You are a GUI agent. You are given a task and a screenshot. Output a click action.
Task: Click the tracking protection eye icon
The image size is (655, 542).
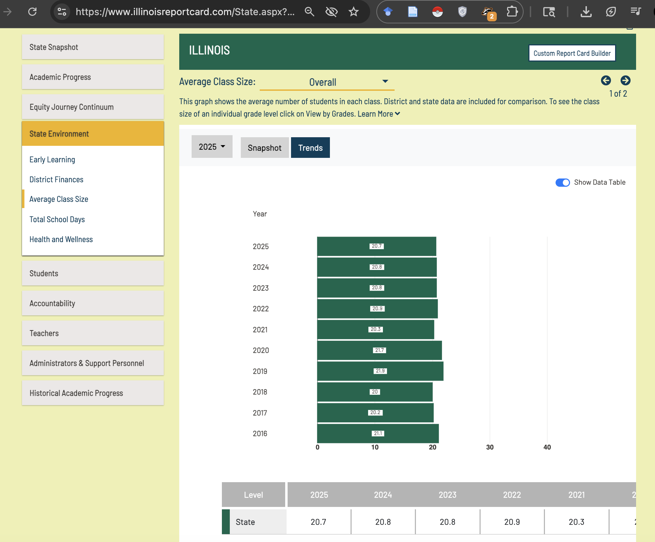pyautogui.click(x=331, y=12)
